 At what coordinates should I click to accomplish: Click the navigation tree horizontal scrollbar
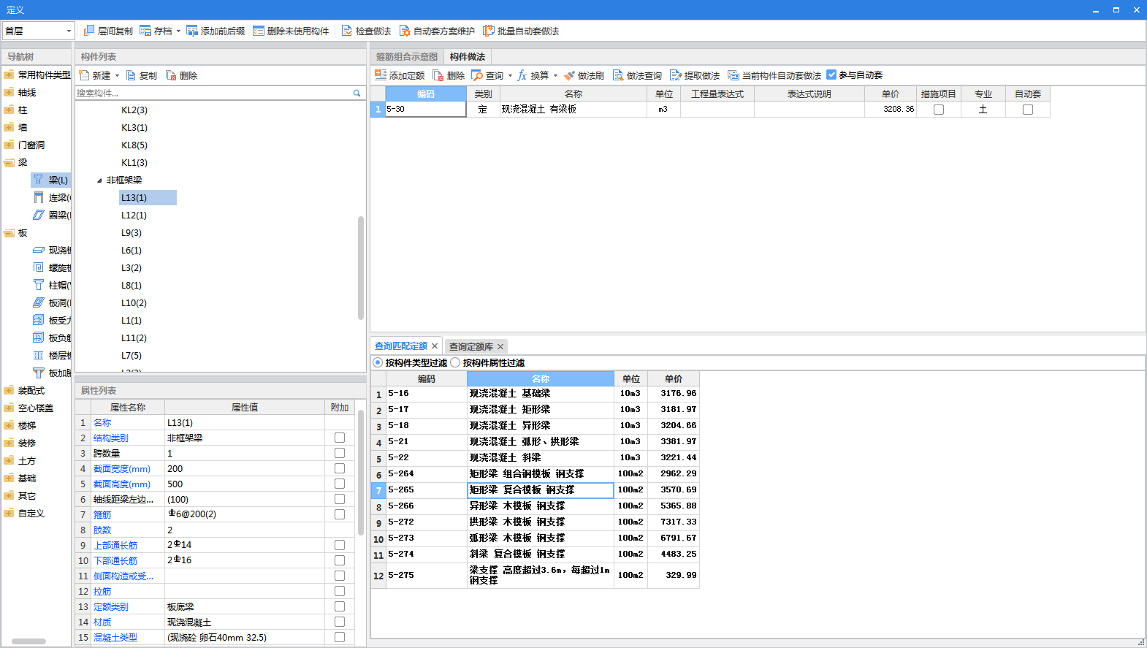(x=29, y=641)
